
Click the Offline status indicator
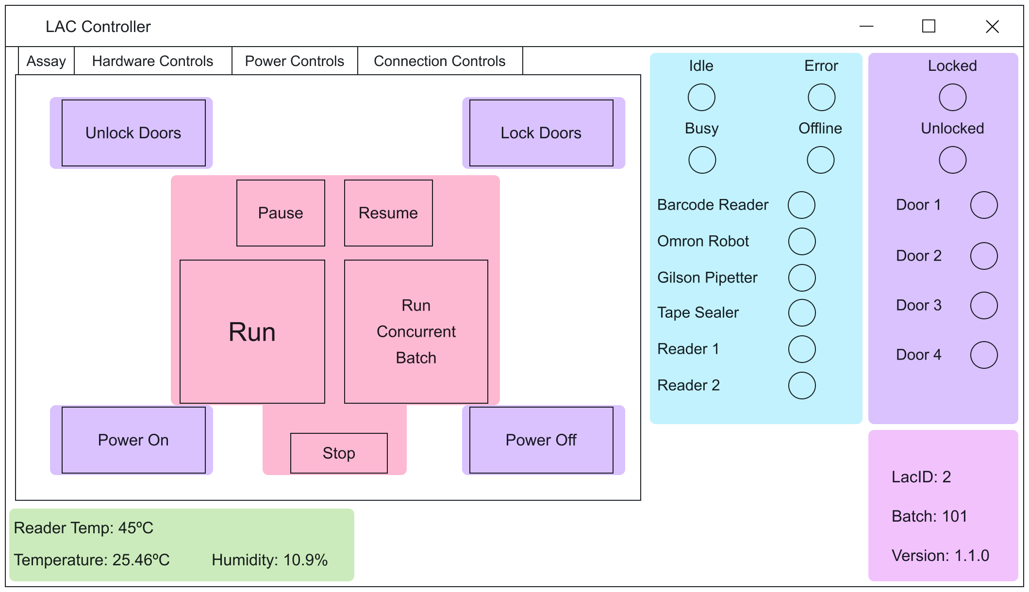click(x=820, y=159)
